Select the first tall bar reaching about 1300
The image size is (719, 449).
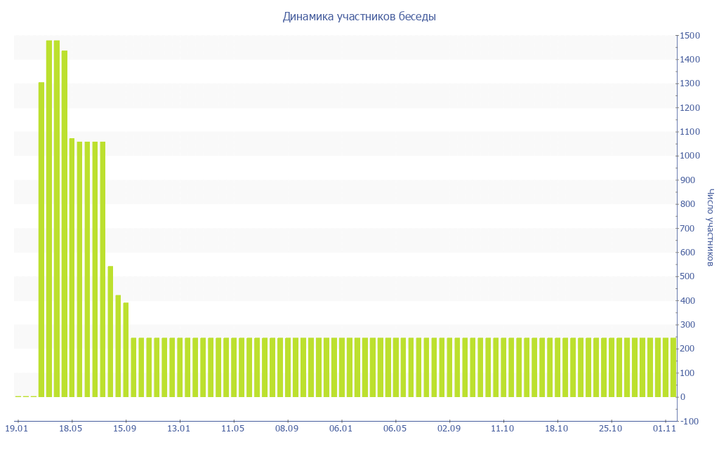point(41,239)
